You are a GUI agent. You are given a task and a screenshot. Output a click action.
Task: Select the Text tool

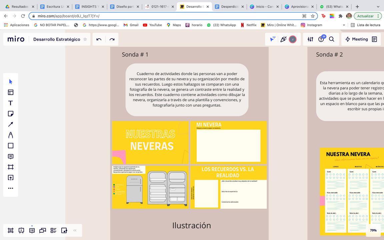coord(11,103)
